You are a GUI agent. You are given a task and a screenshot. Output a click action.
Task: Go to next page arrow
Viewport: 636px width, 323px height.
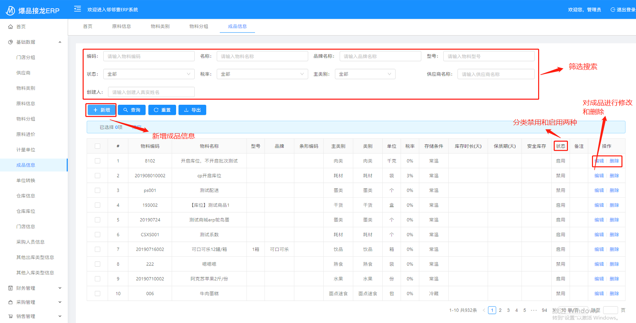click(x=554, y=310)
